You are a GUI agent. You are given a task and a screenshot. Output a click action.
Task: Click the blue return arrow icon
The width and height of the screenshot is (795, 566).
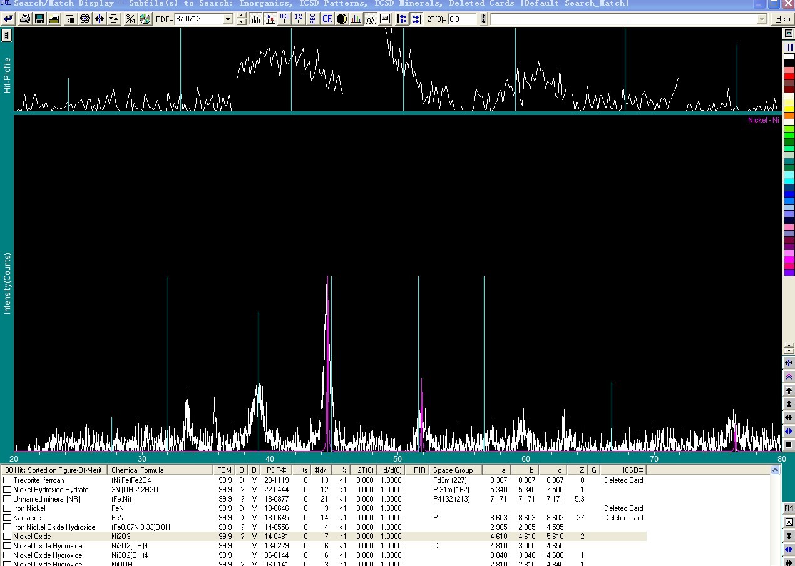(x=8, y=19)
